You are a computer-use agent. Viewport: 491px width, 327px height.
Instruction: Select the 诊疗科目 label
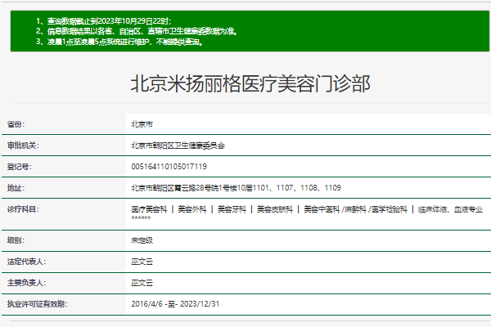[x=23, y=209]
